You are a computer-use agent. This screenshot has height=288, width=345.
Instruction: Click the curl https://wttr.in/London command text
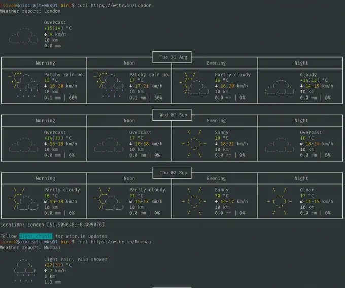coord(114,5)
